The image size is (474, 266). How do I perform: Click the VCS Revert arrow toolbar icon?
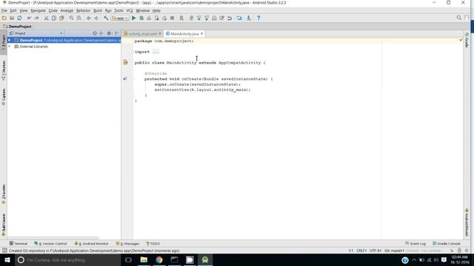230,18
